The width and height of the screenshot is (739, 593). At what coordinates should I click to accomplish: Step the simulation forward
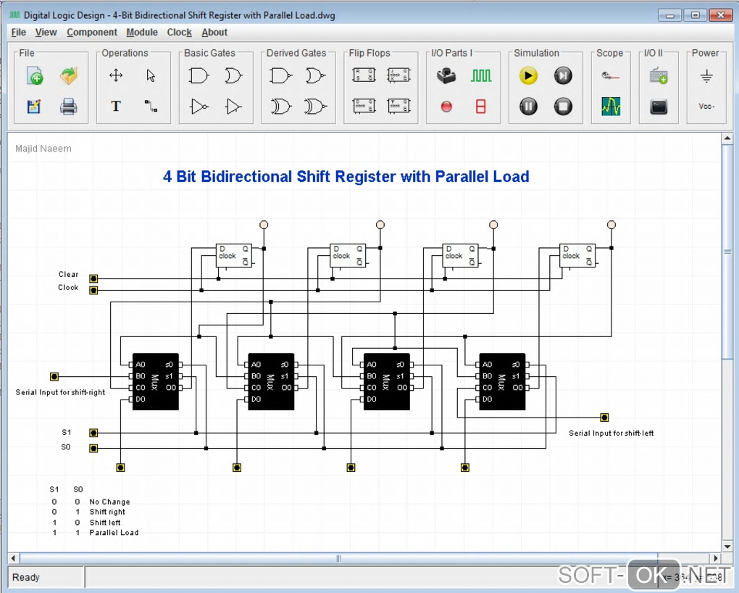click(563, 75)
